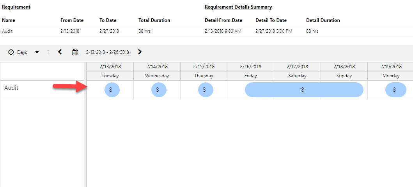Open the Days view dropdown arrow
Image resolution: width=413 pixels, height=187 pixels.
[x=37, y=52]
